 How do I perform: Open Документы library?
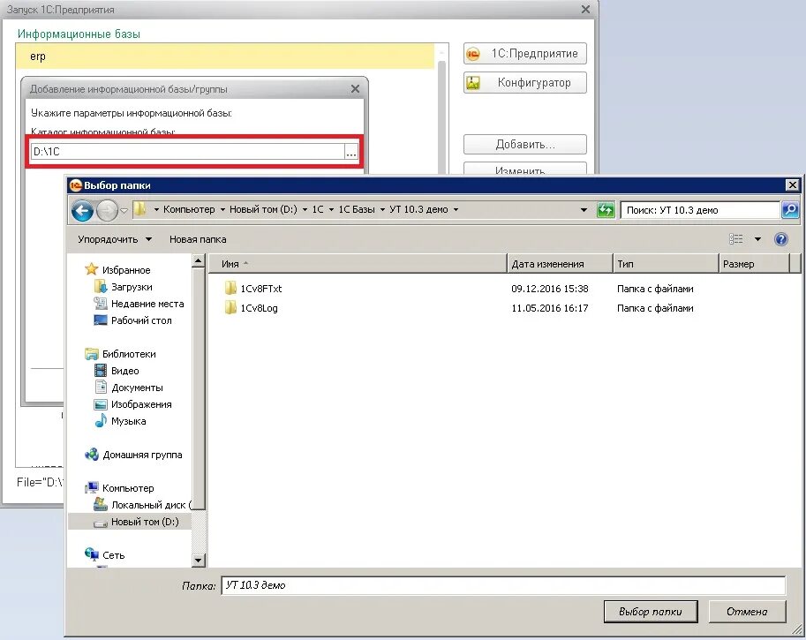[129, 387]
